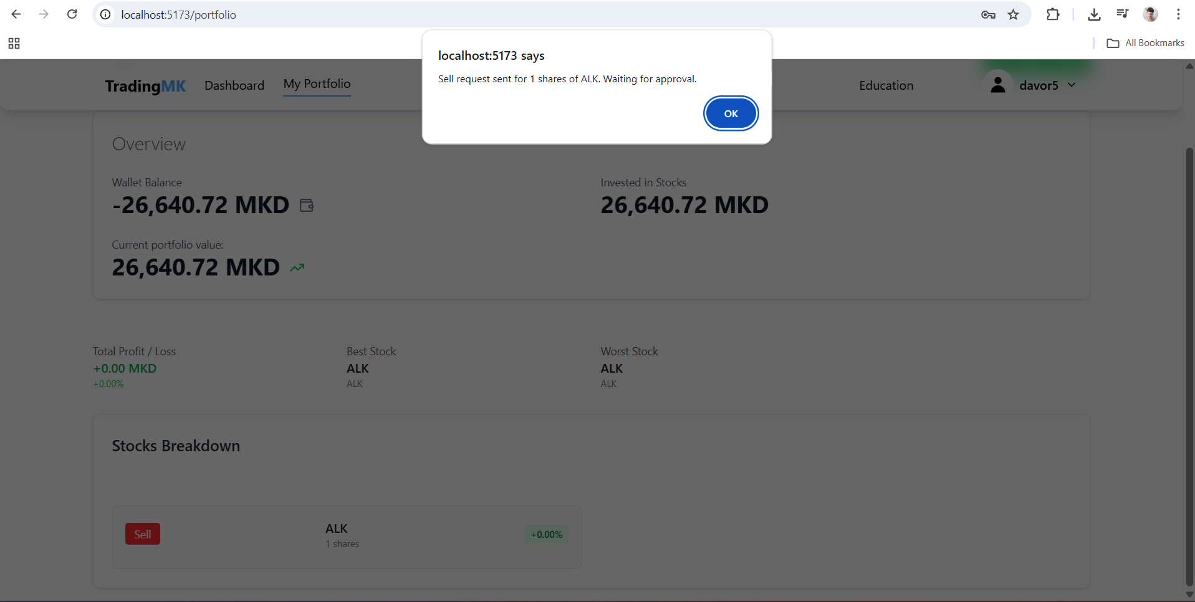Open the password manager key icon
Image resolution: width=1195 pixels, height=602 pixels.
point(988,14)
